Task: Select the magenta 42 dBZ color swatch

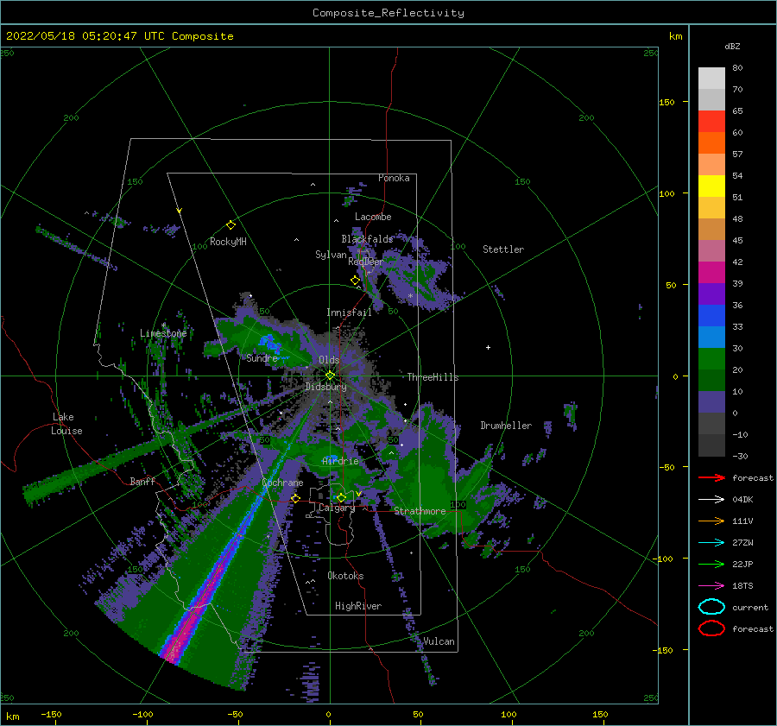Action: coord(711,272)
